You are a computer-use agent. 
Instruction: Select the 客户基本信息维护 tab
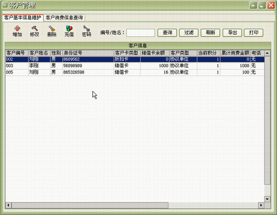click(23, 18)
